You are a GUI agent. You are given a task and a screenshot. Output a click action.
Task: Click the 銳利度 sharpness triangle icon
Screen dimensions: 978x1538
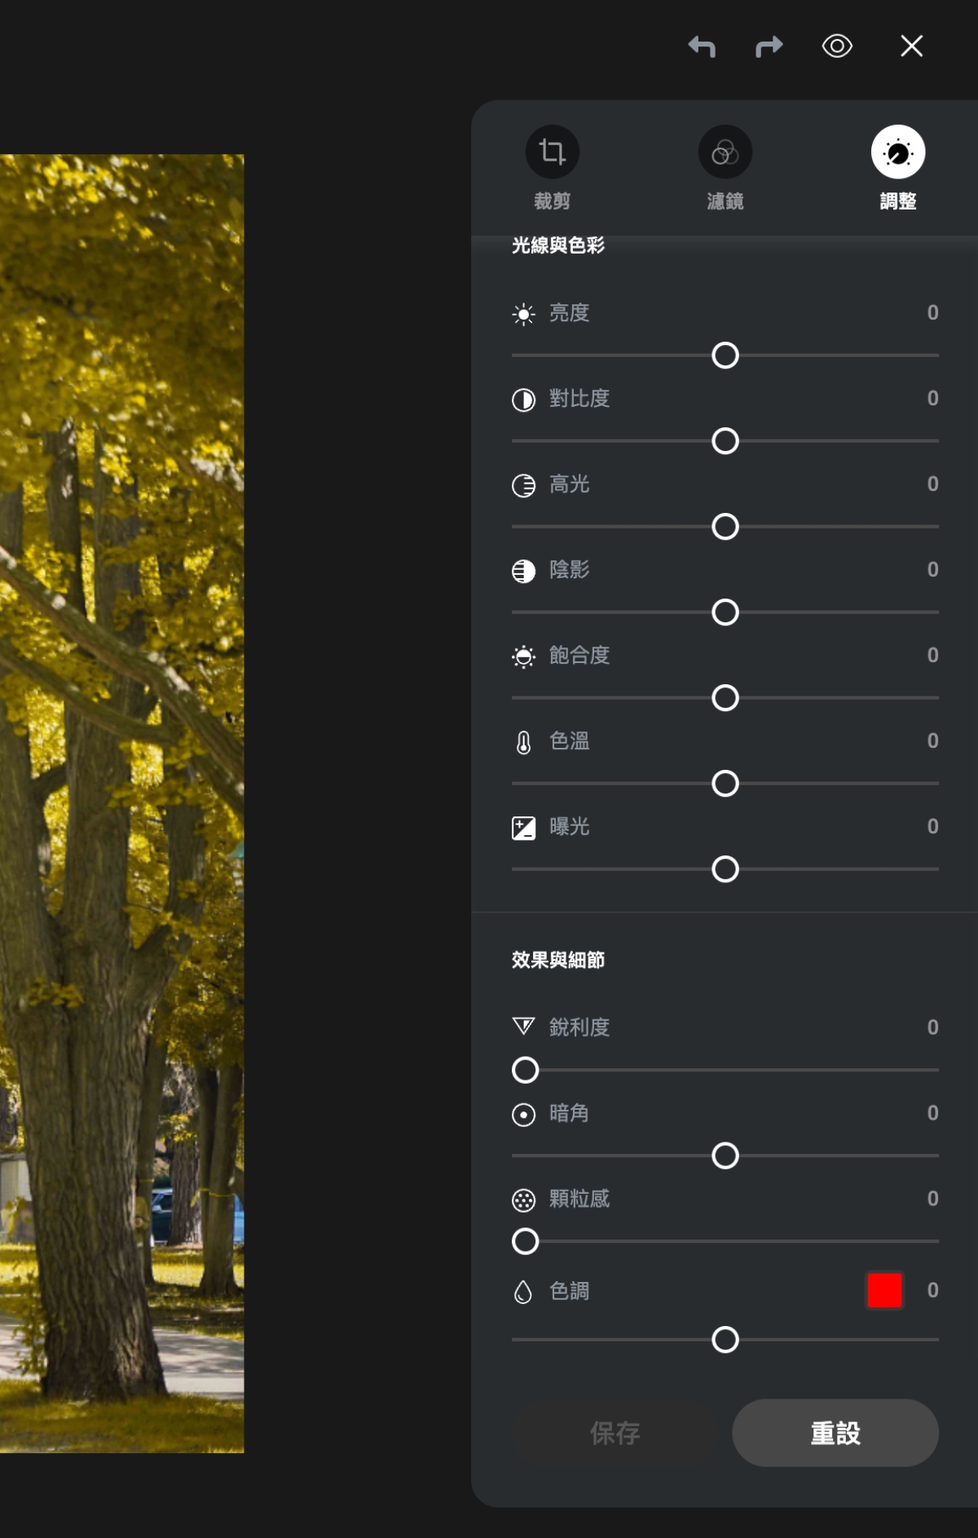523,1027
